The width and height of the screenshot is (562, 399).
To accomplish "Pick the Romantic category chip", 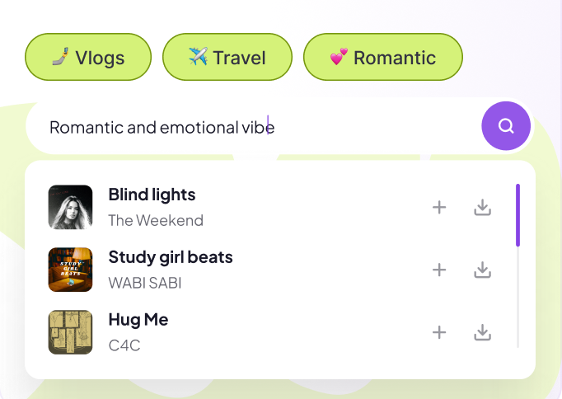I will pyautogui.click(x=383, y=57).
